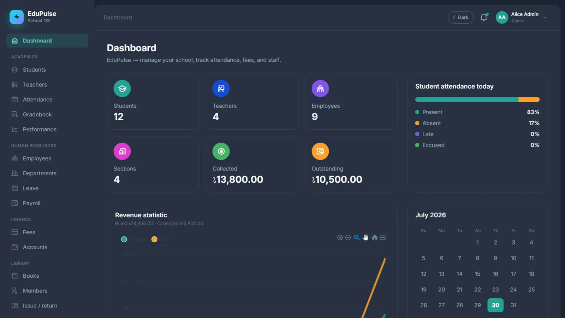Reset revenue chart zoom with home icon

click(375, 237)
